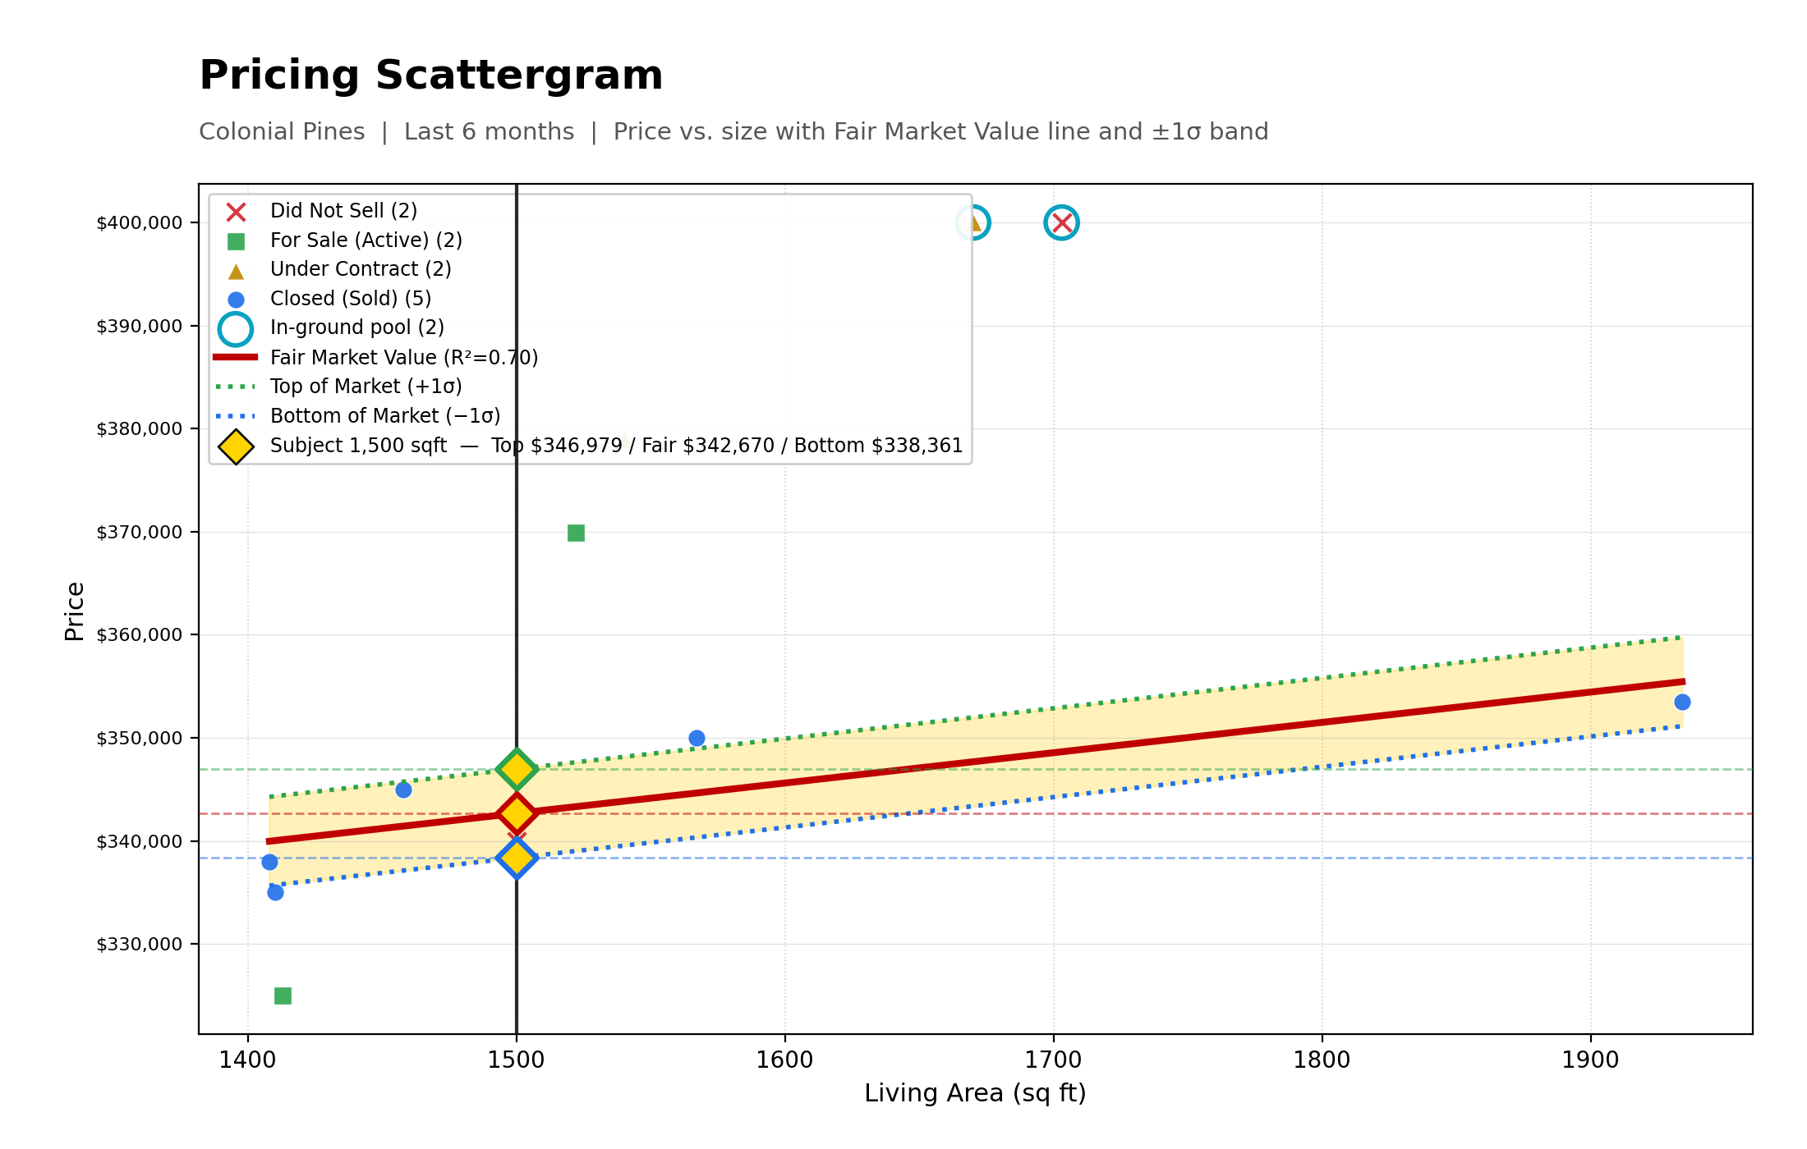Click the Pricing Scattergram title
This screenshot has width=1807, height=1149.
pyautogui.click(x=430, y=76)
